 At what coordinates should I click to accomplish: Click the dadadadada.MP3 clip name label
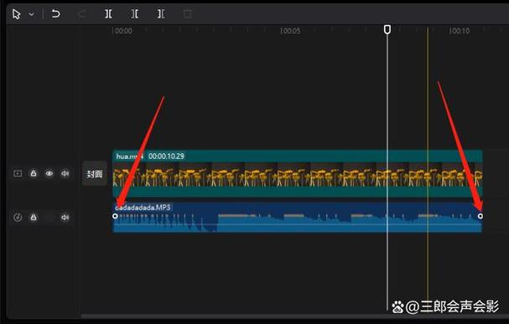click(x=143, y=208)
